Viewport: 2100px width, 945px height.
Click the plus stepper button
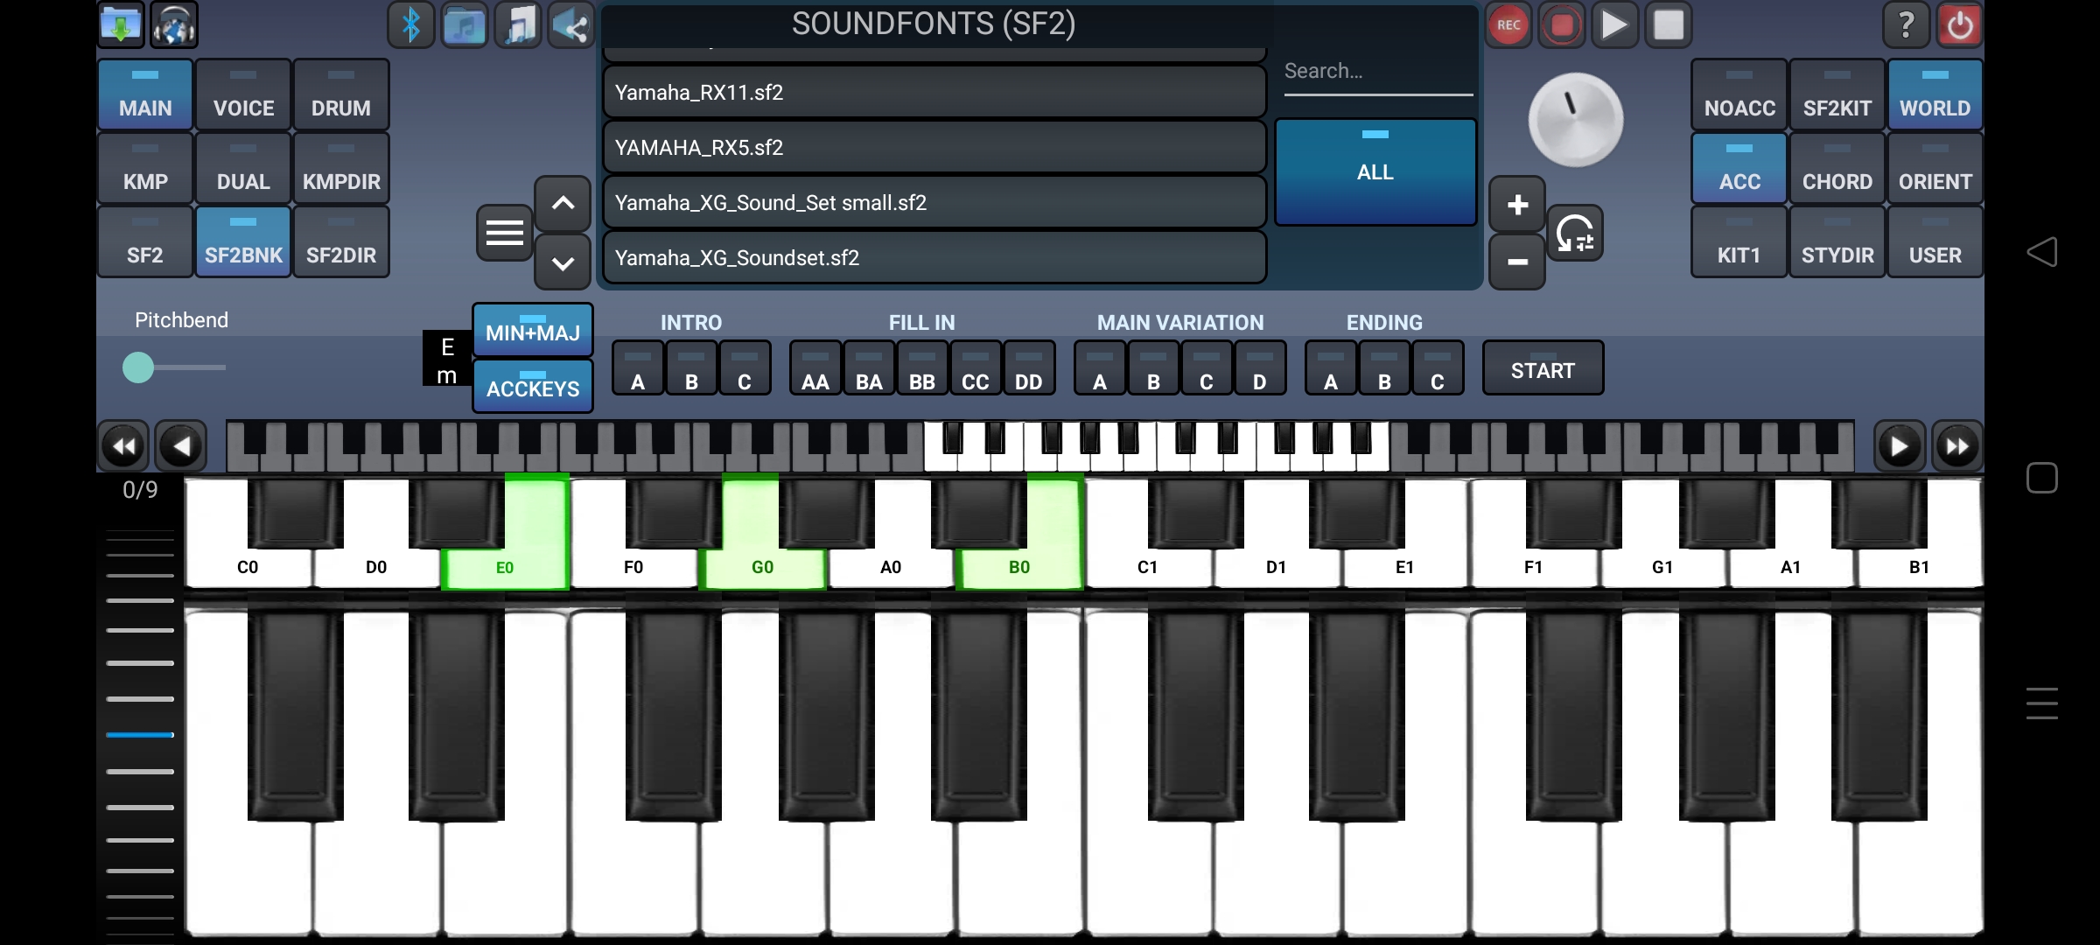coord(1517,205)
